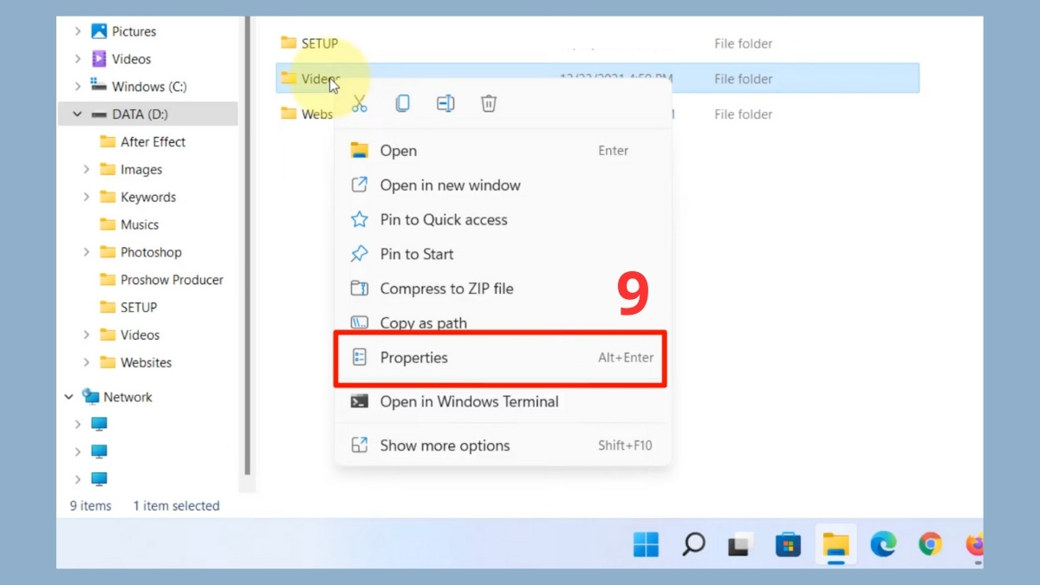Expand the Videos library node under Pictures
The width and height of the screenshot is (1040, 585).
click(77, 59)
